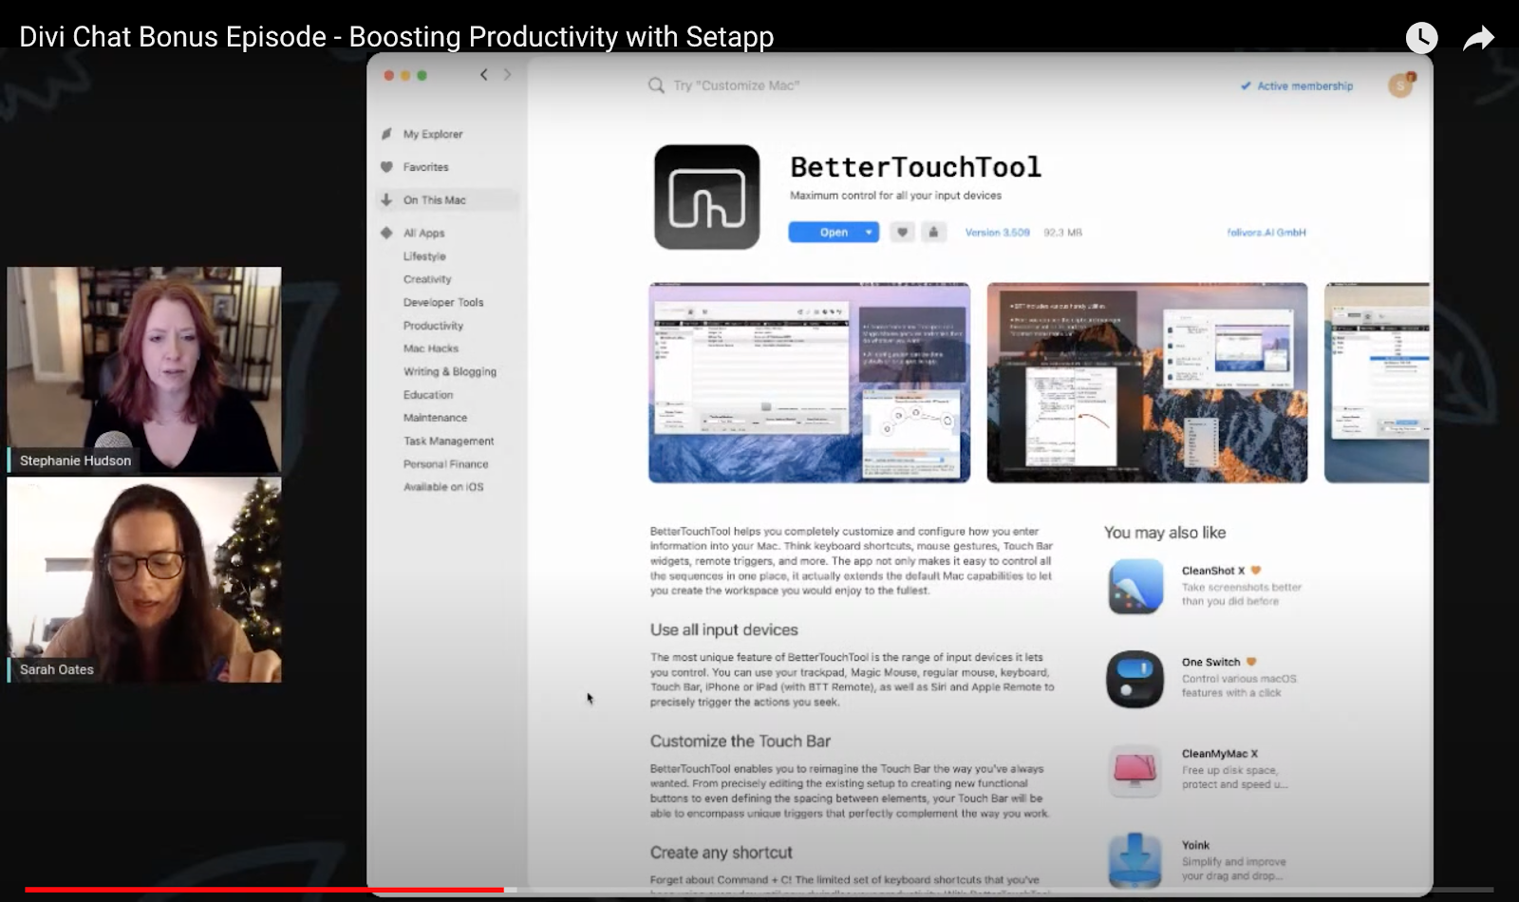1519x902 pixels.
Task: Open the Maintenance category
Action: click(x=435, y=418)
